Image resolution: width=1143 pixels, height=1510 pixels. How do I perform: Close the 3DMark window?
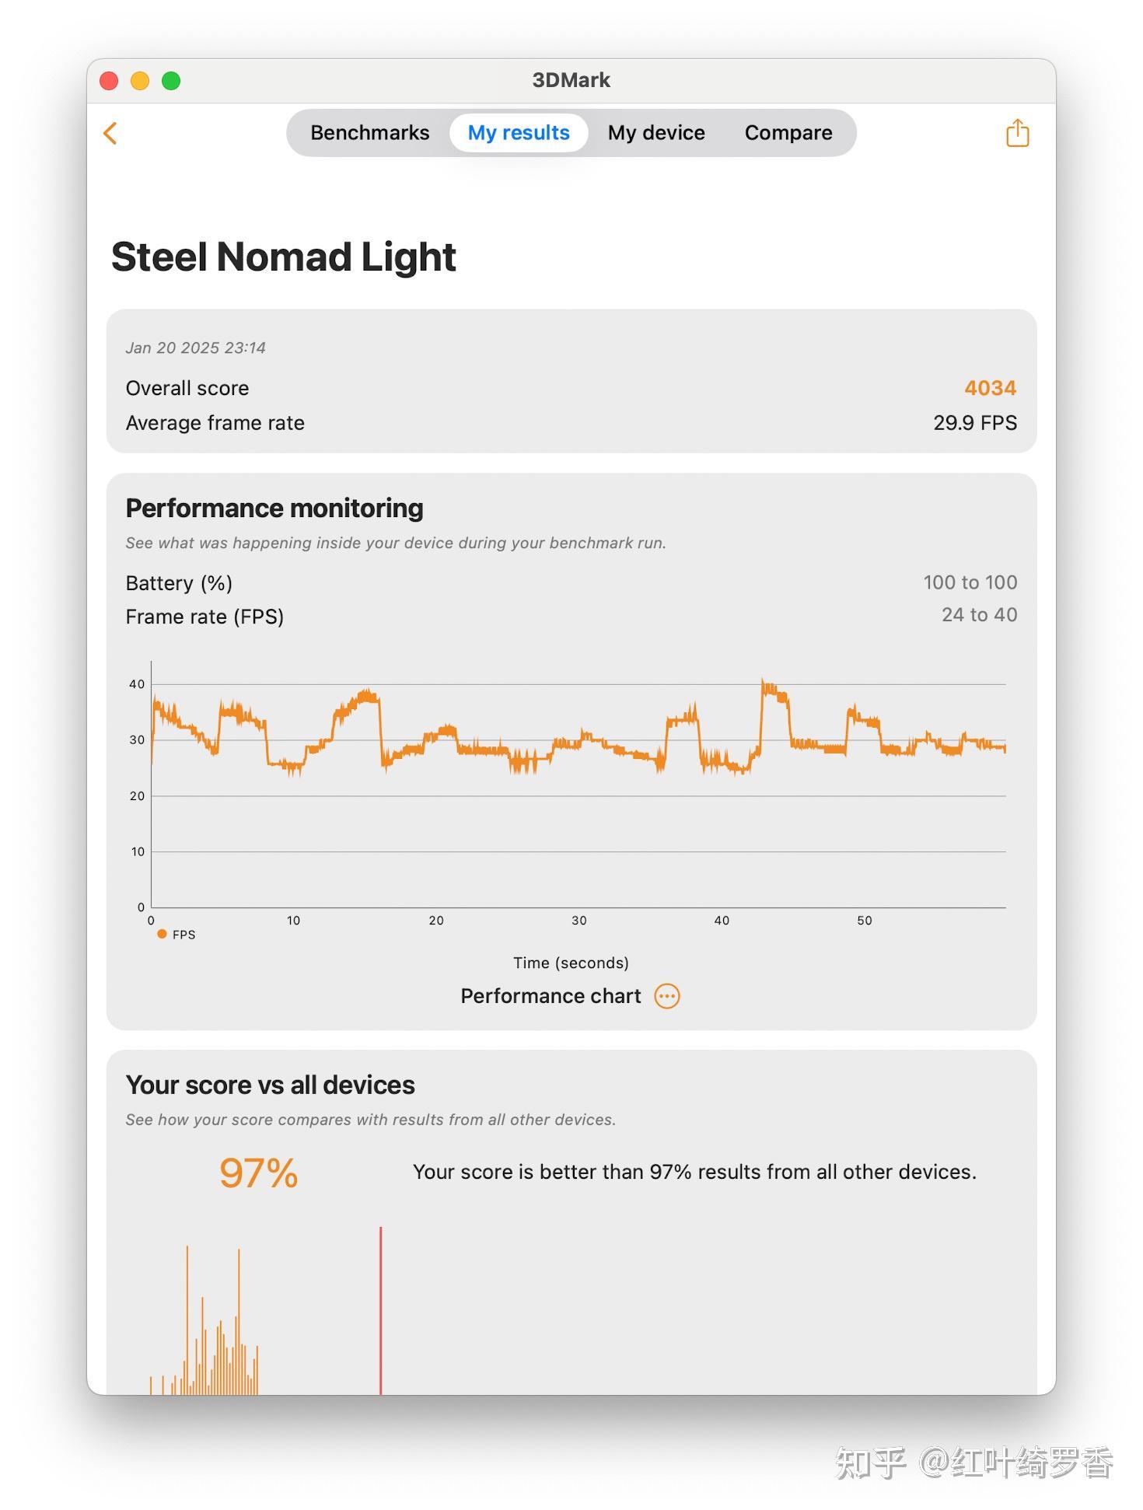point(109,81)
